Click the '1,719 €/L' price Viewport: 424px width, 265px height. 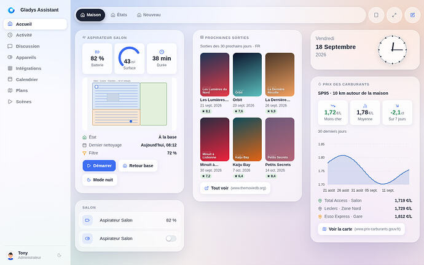[x=403, y=200]
